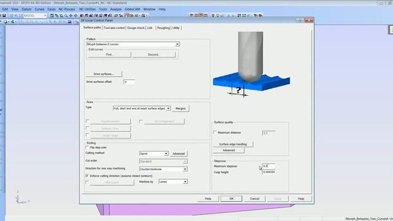The width and height of the screenshot is (393, 221).
Task: Click the Drive surfaces offset input field
Action: click(x=129, y=82)
